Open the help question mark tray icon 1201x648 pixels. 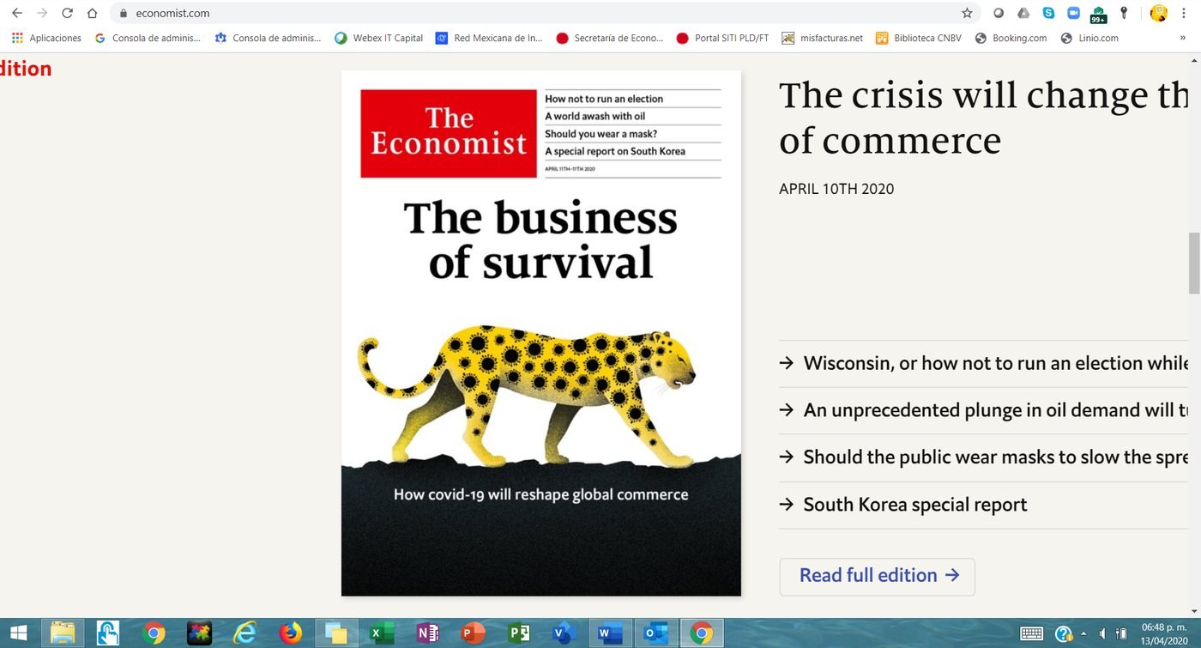coord(1063,634)
